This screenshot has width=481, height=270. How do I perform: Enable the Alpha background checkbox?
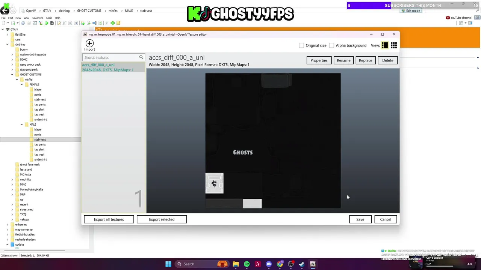331,45
